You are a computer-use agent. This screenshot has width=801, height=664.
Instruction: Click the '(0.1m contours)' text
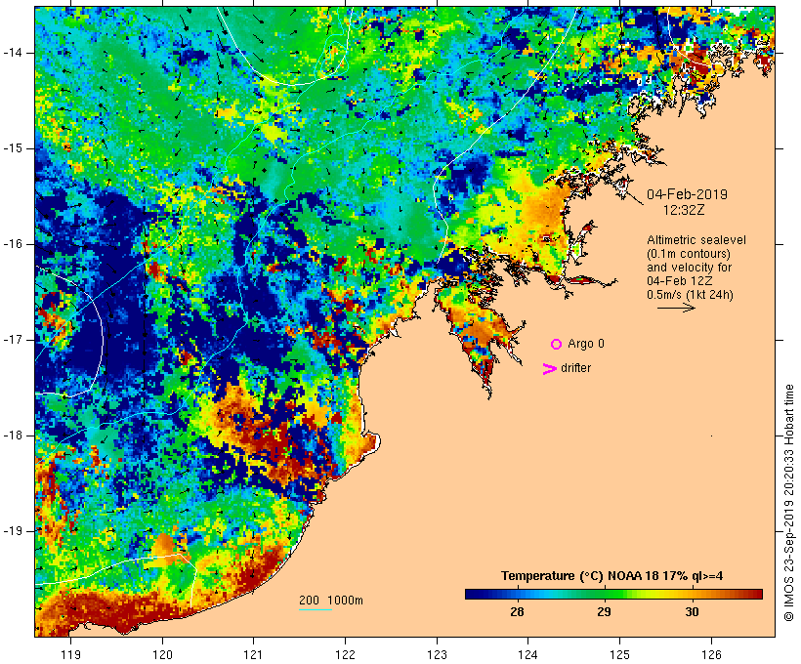689,254
